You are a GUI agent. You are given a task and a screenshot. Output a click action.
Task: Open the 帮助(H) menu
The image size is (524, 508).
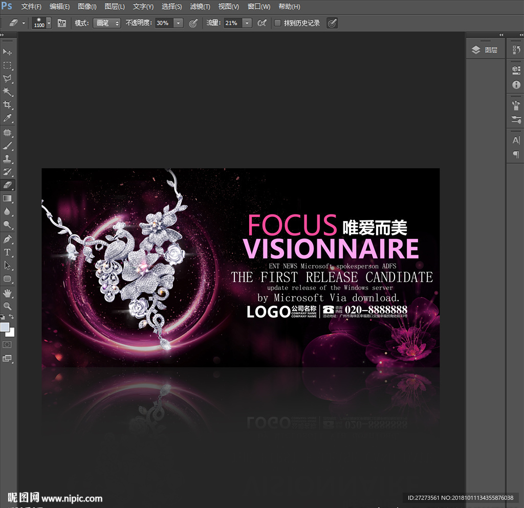pos(290,7)
